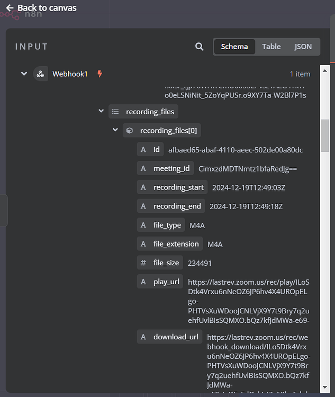Click the recording_files[0] object cube icon
Image resolution: width=335 pixels, height=397 pixels.
click(130, 131)
